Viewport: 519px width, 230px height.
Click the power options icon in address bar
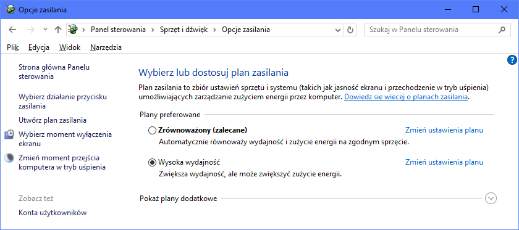click(74, 30)
